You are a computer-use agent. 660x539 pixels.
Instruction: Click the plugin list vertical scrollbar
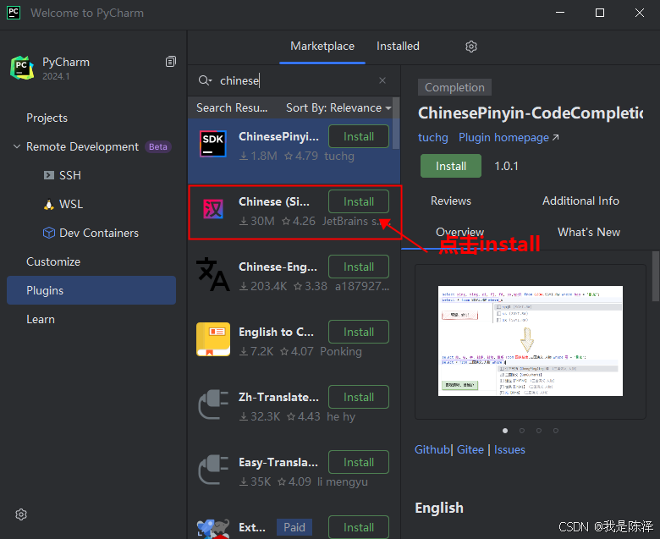pos(396,123)
